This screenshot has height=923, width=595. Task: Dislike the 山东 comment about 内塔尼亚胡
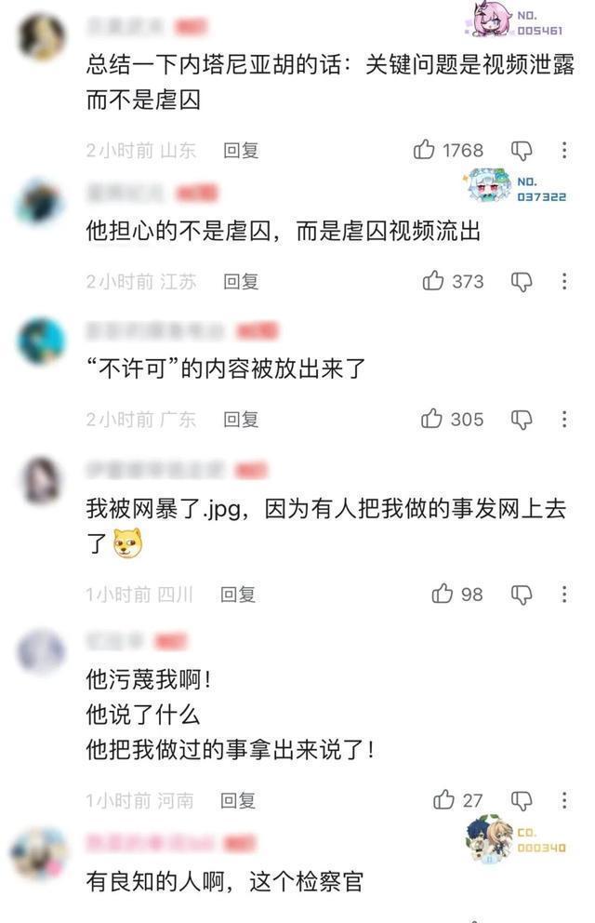pos(521,151)
